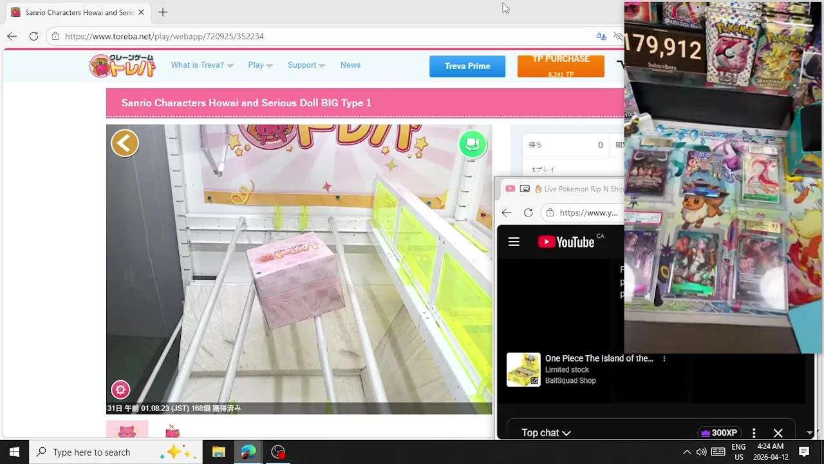Open the One Piece The Island of the... product title

point(599,358)
